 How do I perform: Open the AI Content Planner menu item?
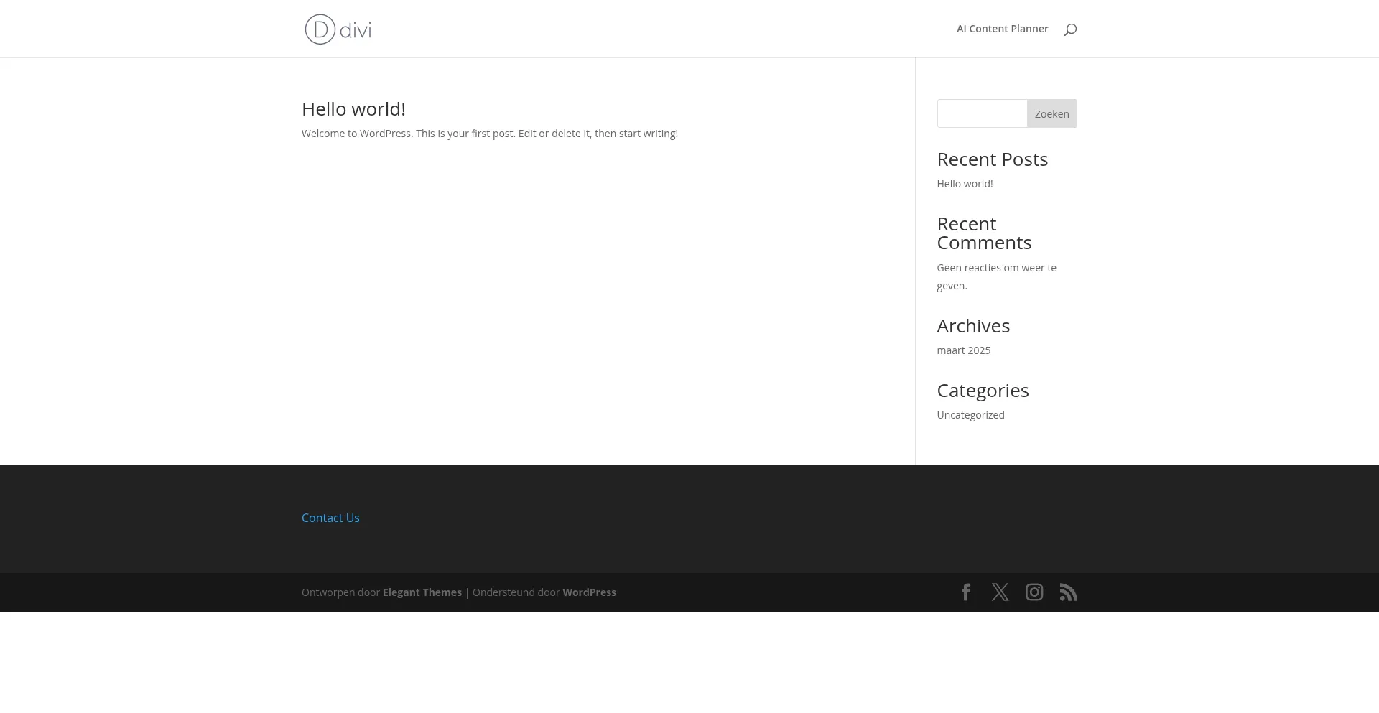coord(1002,29)
